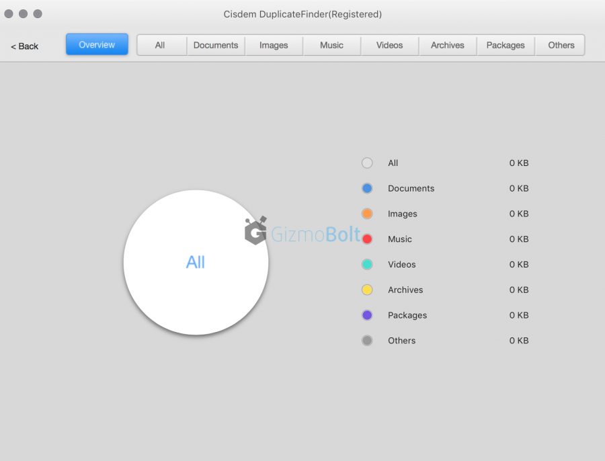Go back using the Back button
The width and height of the screenshot is (605, 461).
coord(24,46)
